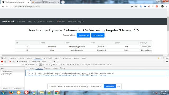
Task: Click Logout in the navbar
Action: [81, 21]
